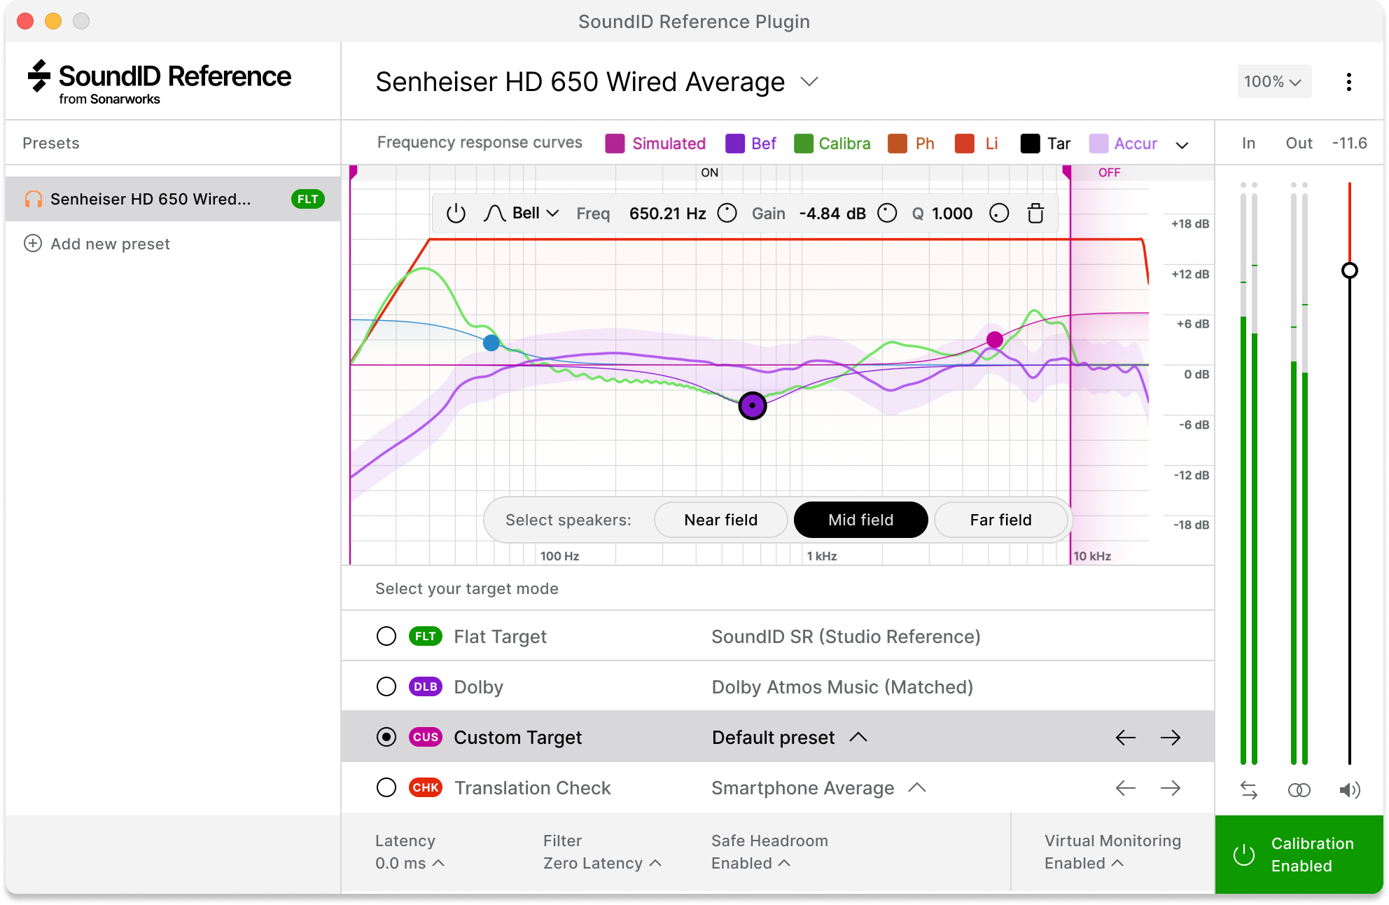Click the low frequency limit marker
1389x905 pixels.
pyautogui.click(x=354, y=172)
